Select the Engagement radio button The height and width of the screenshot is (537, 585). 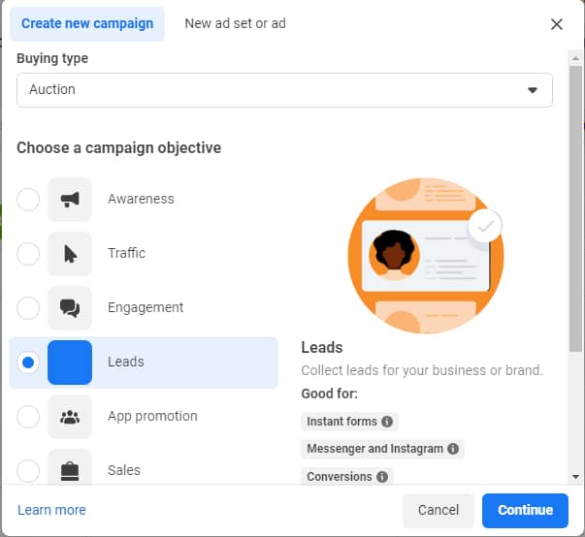(28, 308)
